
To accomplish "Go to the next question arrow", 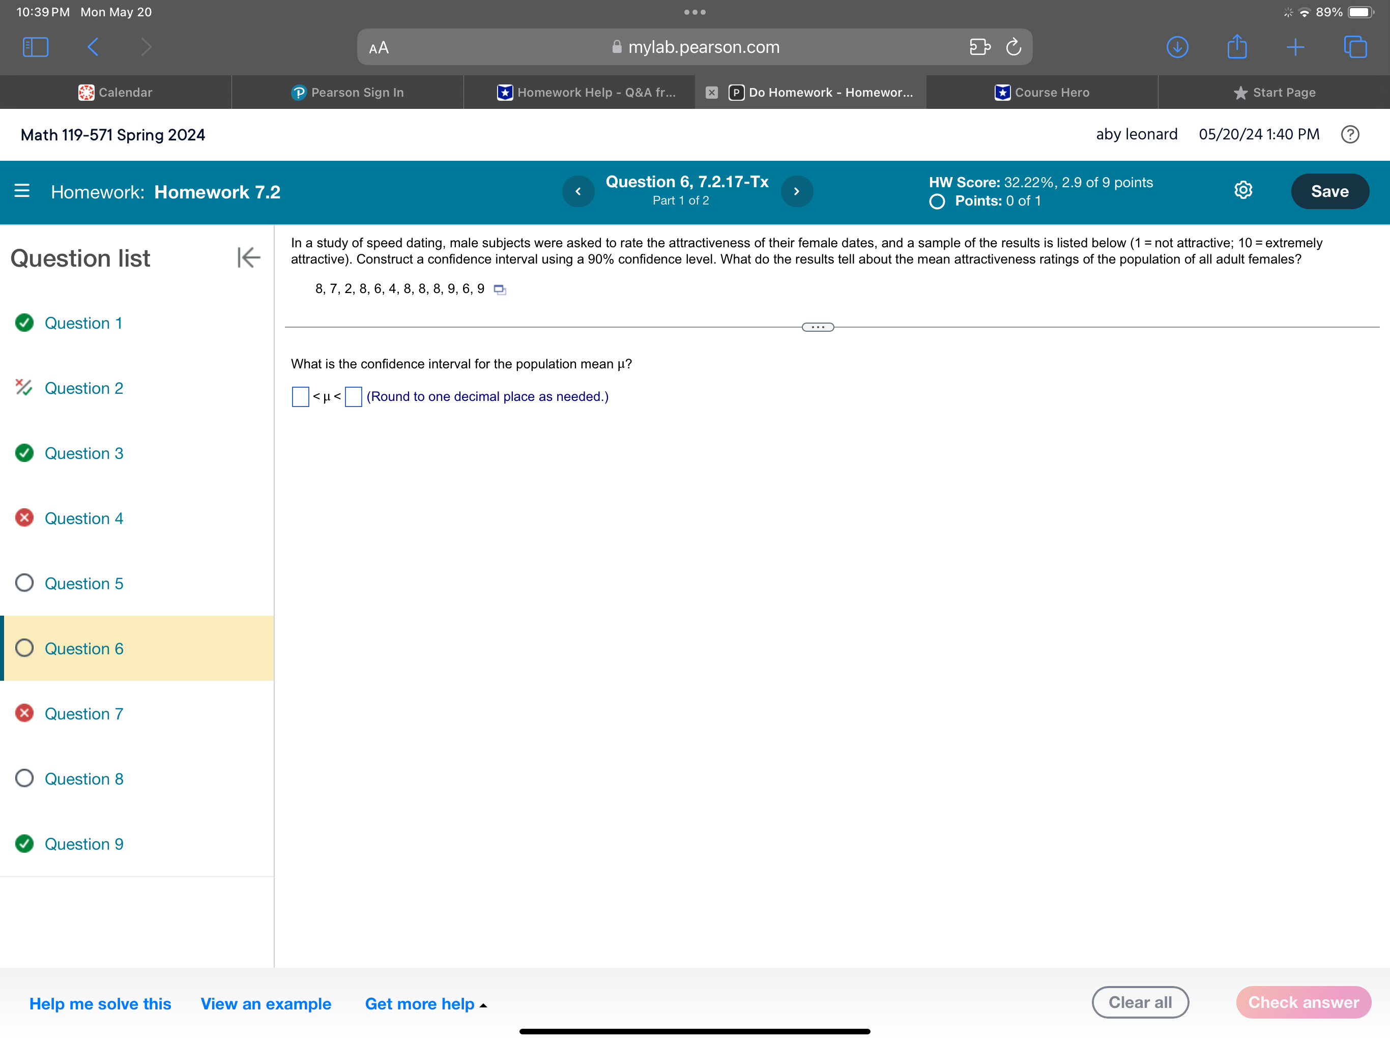I will [x=796, y=191].
